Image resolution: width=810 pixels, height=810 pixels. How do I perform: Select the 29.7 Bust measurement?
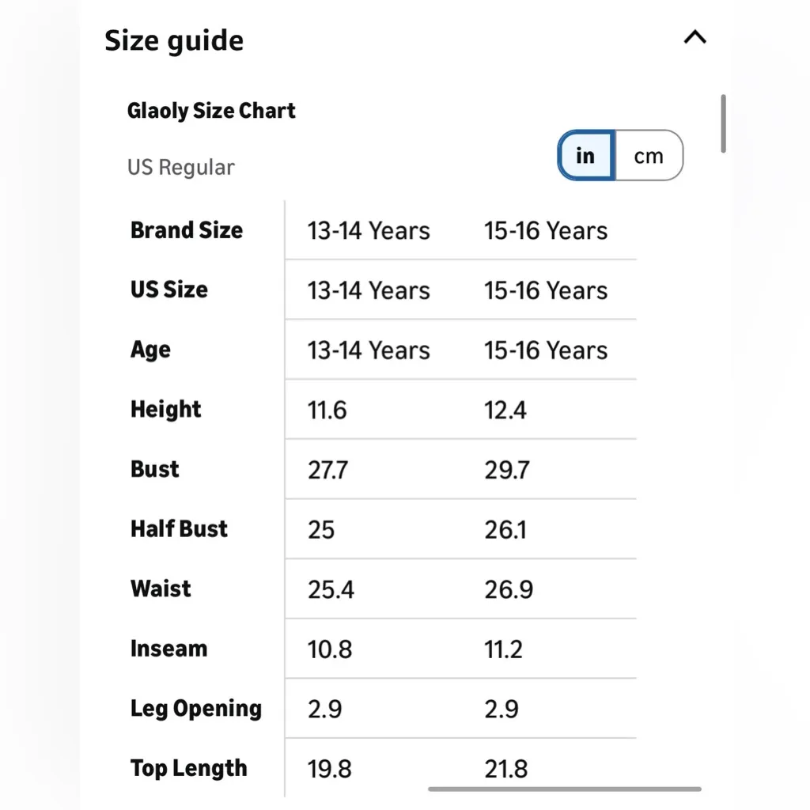[507, 470]
